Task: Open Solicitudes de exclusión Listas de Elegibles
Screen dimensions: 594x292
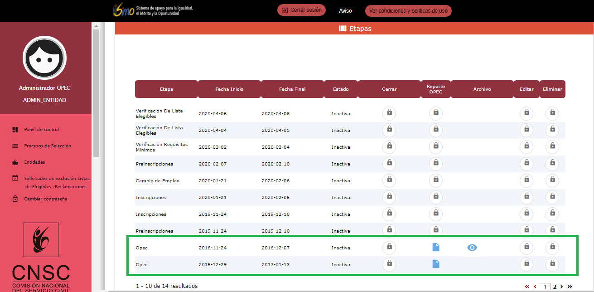Action: coord(56,182)
